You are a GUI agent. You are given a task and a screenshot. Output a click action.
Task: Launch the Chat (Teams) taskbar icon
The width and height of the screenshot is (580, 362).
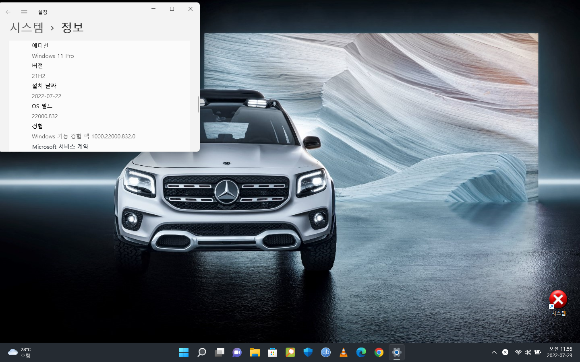tap(237, 352)
